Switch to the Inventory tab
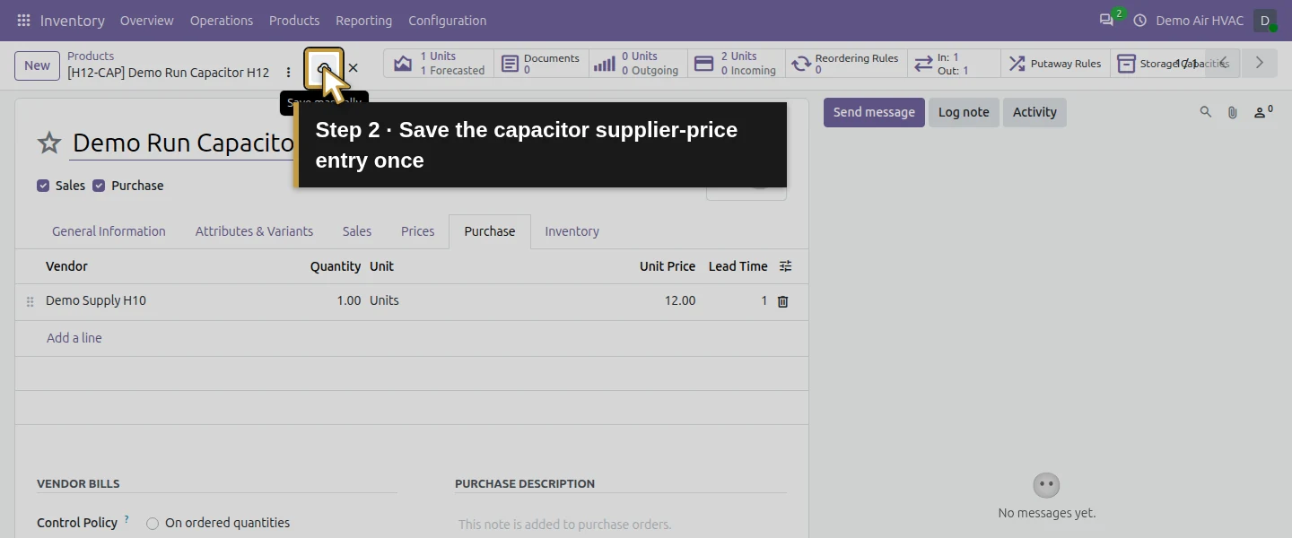The height and width of the screenshot is (538, 1292). (x=572, y=231)
